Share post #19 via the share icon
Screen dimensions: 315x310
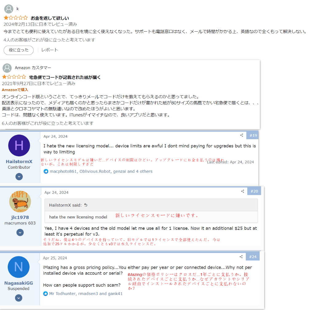pos(241,135)
